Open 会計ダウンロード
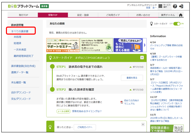This screenshot has height=135, width=192. pos(21,92)
